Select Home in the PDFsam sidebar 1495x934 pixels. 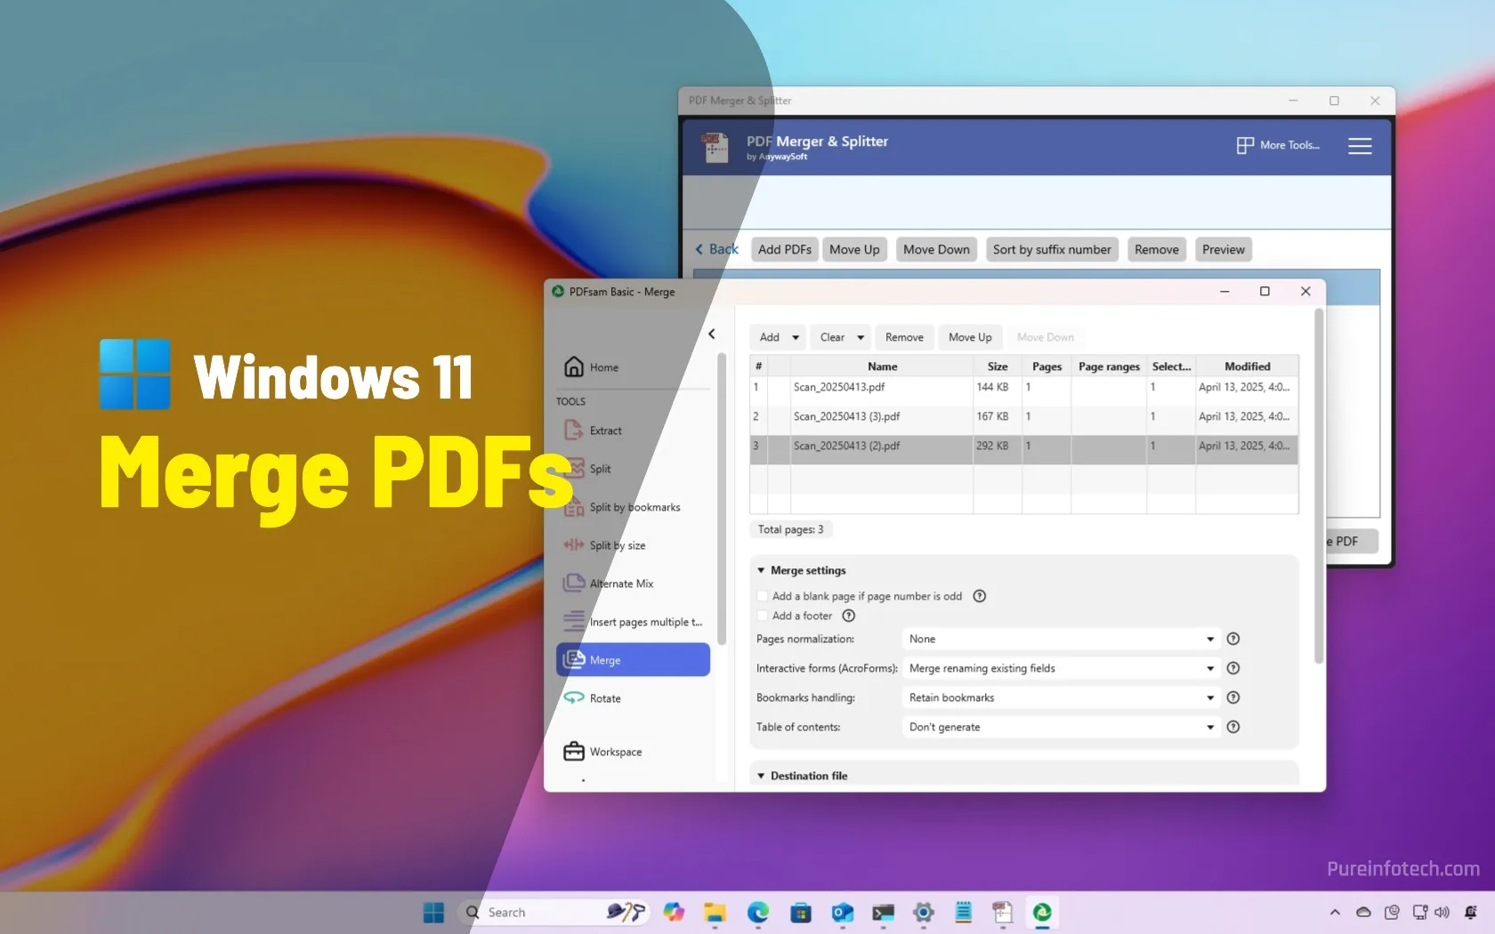click(603, 366)
